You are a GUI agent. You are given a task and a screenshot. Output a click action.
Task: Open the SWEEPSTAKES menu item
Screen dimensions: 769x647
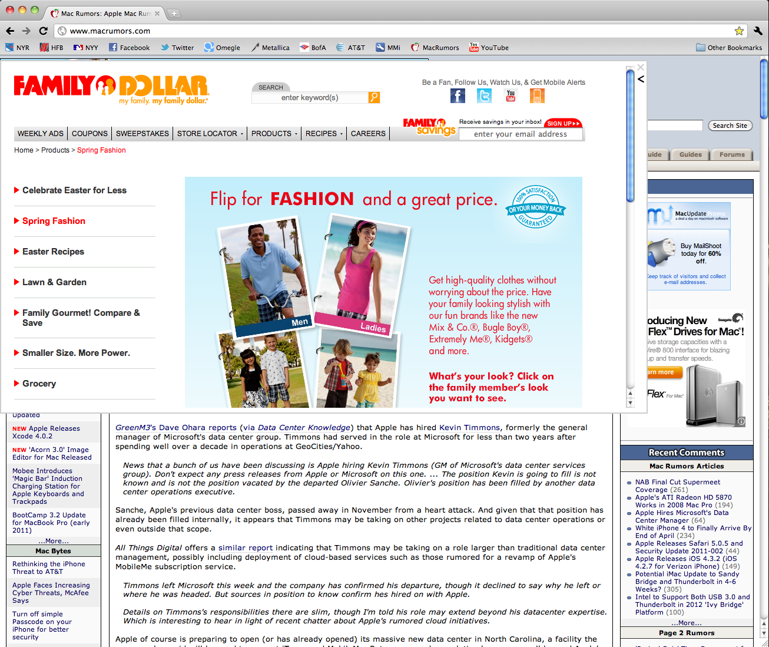(x=142, y=134)
